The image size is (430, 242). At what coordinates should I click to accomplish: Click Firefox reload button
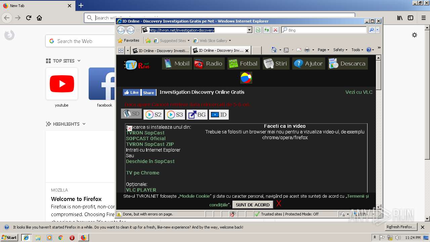coord(29,18)
